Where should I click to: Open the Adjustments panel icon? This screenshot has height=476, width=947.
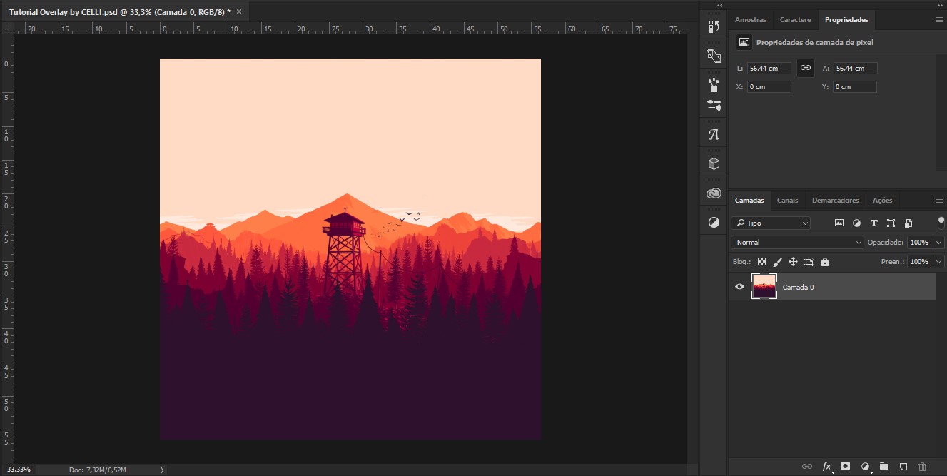tap(714, 223)
